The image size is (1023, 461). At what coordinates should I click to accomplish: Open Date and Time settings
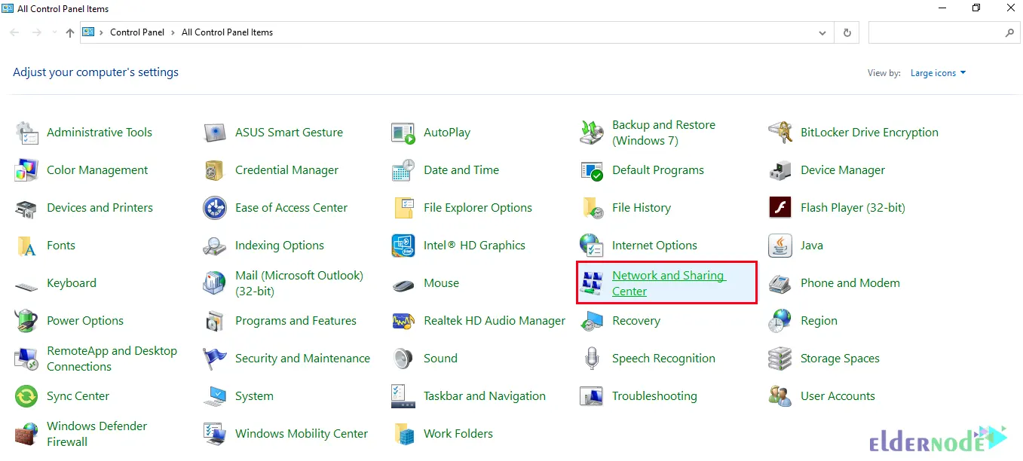461,169
